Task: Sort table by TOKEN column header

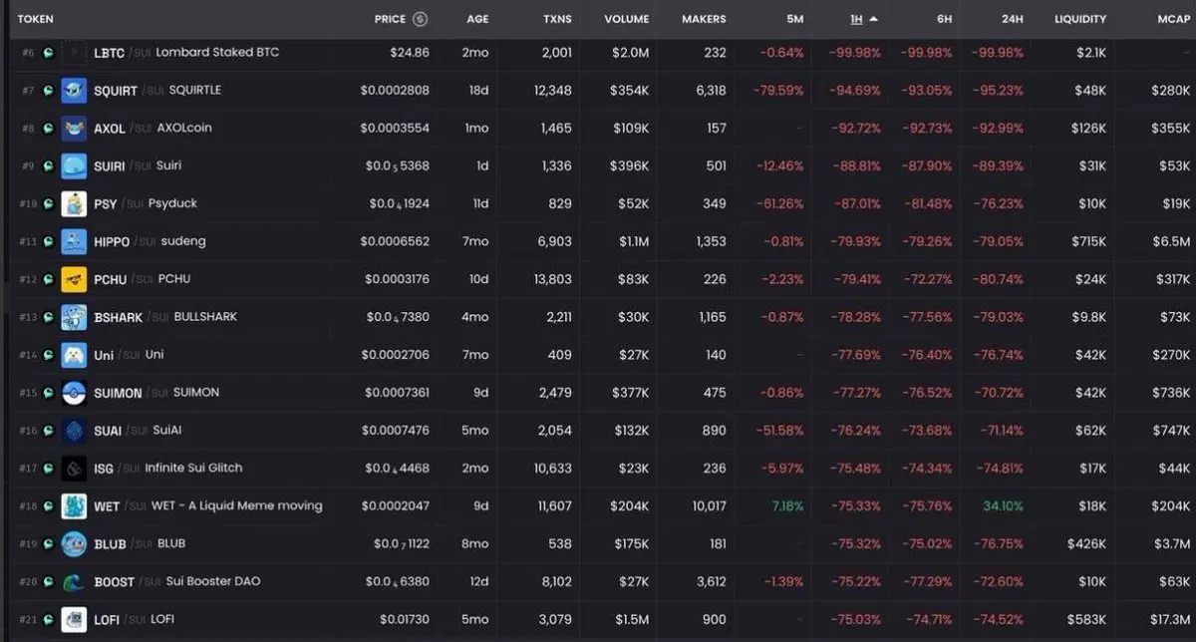Action: point(36,19)
